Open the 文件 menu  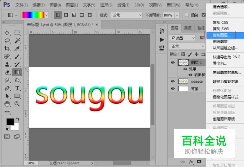(21, 5)
